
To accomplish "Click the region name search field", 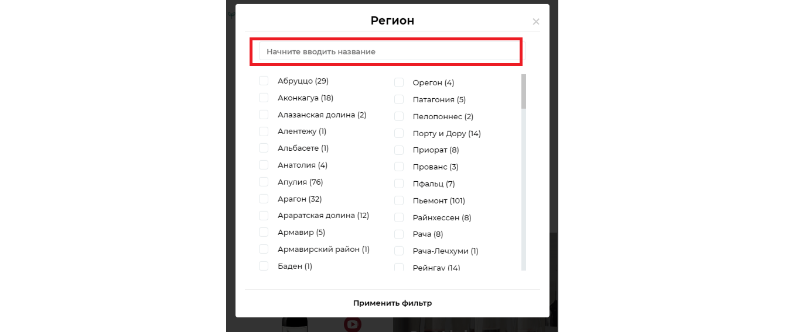I will (x=390, y=51).
